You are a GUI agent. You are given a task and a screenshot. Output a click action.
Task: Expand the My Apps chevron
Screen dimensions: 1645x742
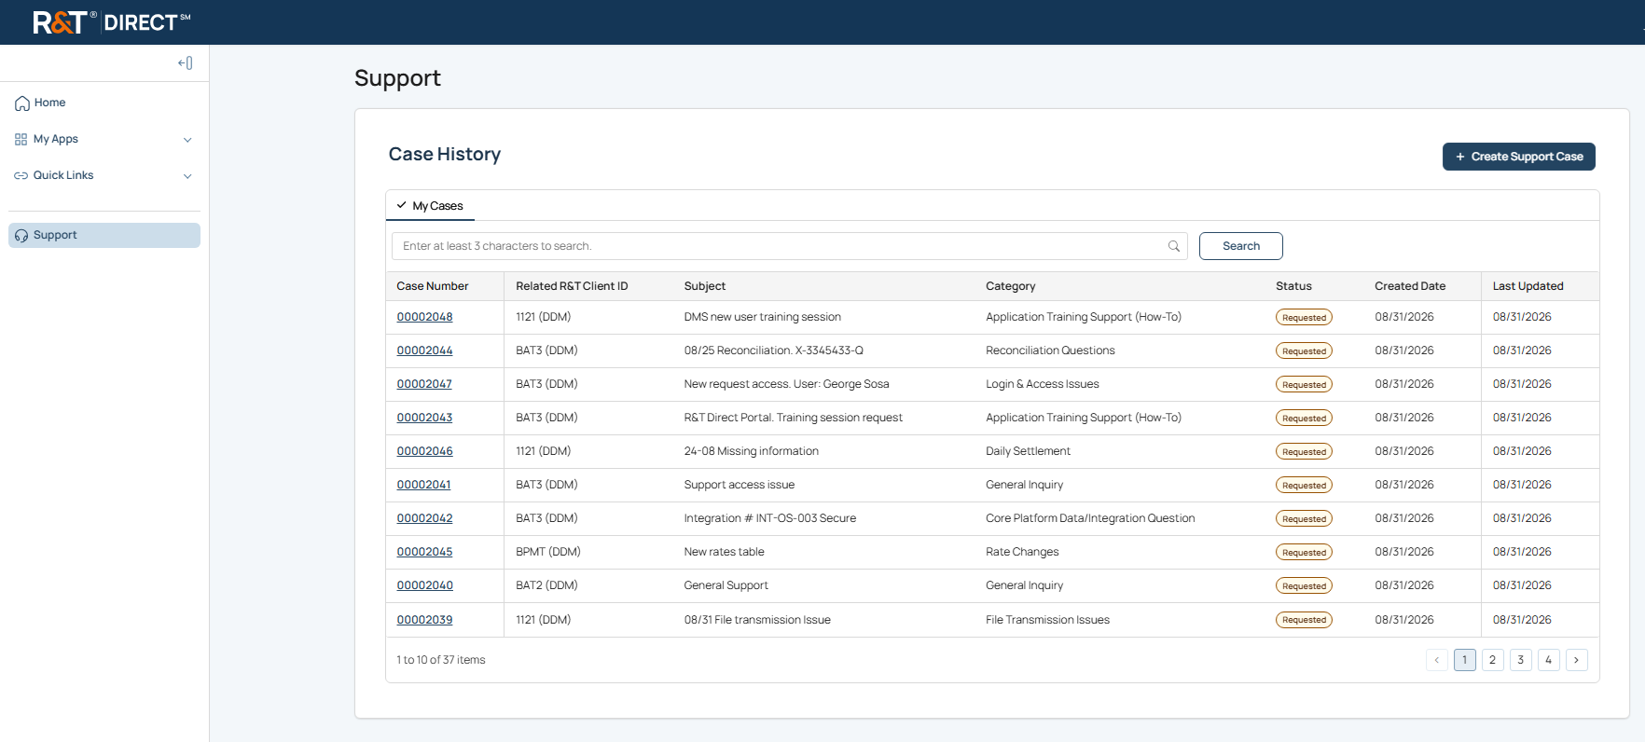point(187,140)
